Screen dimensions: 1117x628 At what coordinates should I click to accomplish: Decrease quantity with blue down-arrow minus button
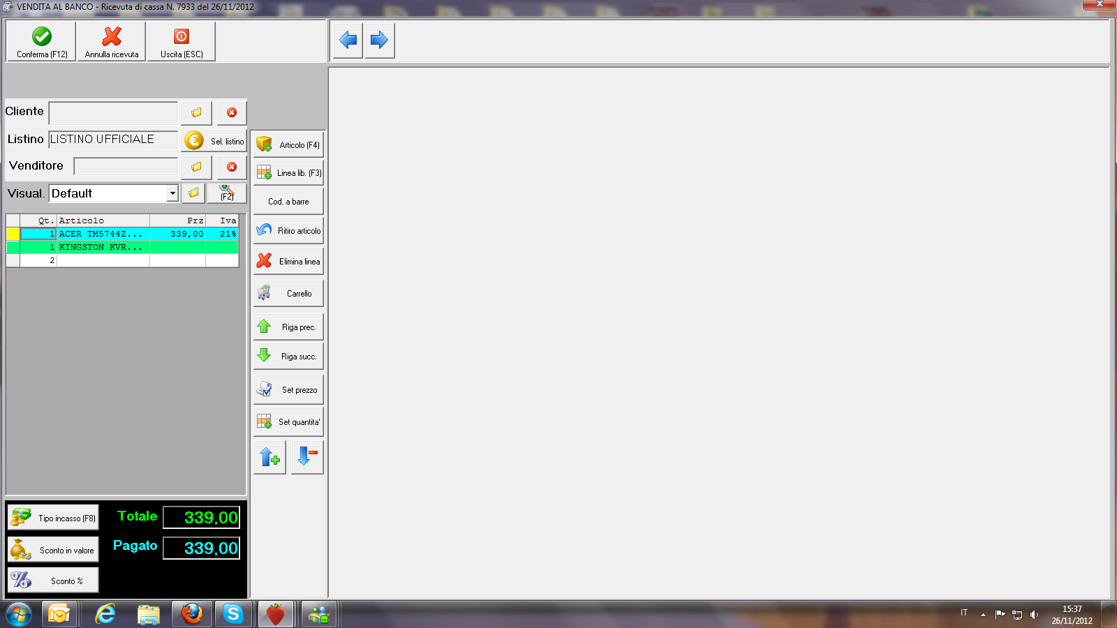click(x=307, y=457)
